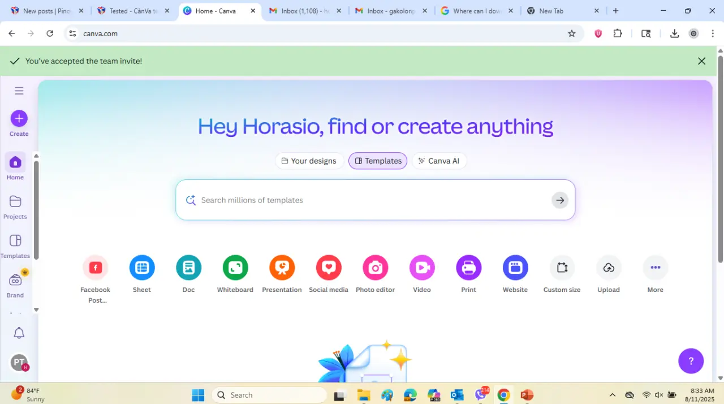
Task: Open Templates in the sidebar
Action: [15, 246]
